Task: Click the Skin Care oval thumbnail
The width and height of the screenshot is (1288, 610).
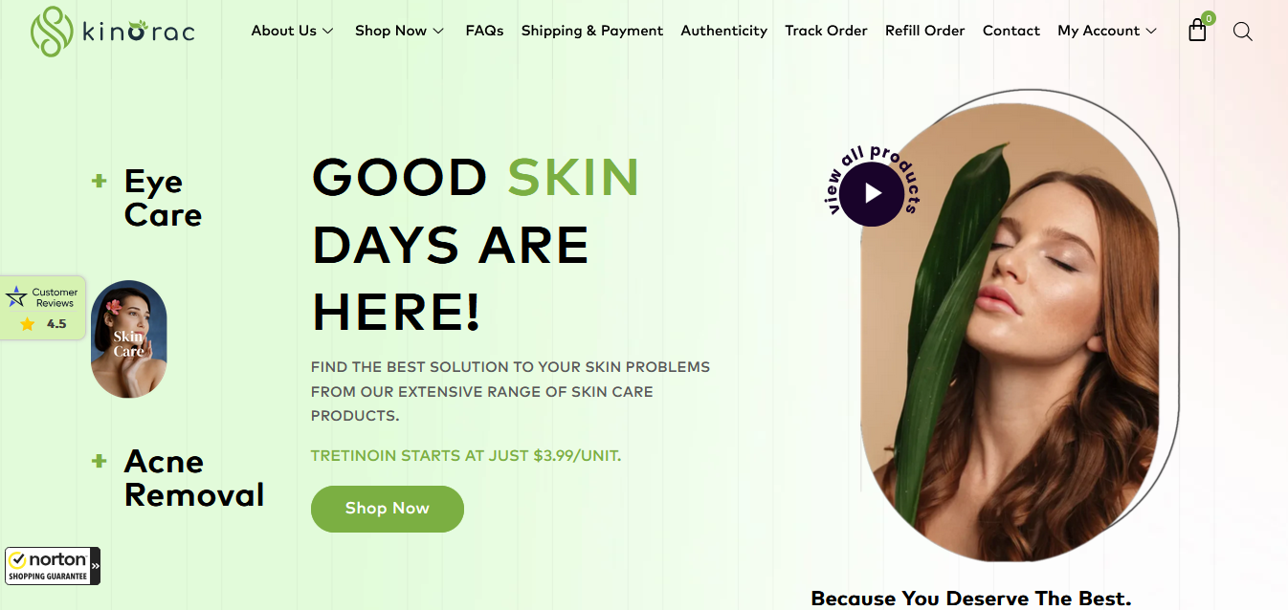Action: tap(128, 338)
